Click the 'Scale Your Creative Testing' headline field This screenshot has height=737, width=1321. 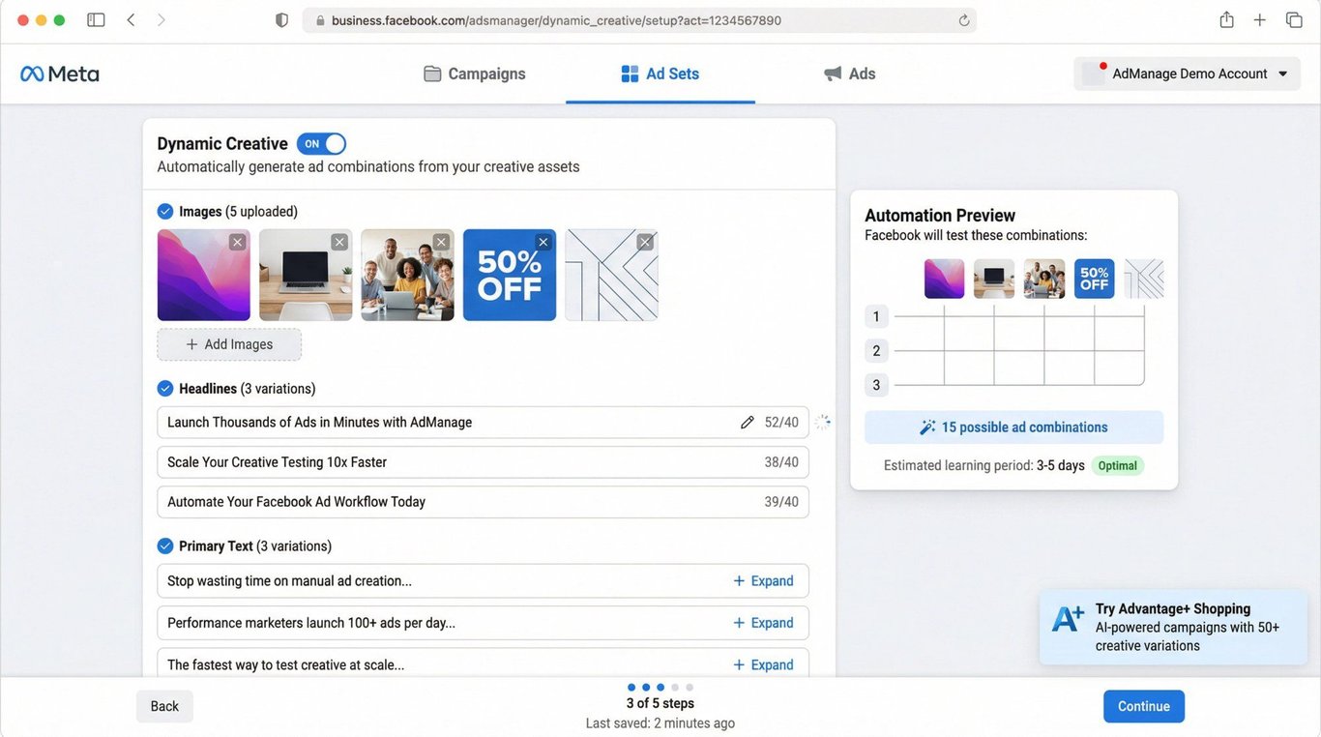coord(484,462)
